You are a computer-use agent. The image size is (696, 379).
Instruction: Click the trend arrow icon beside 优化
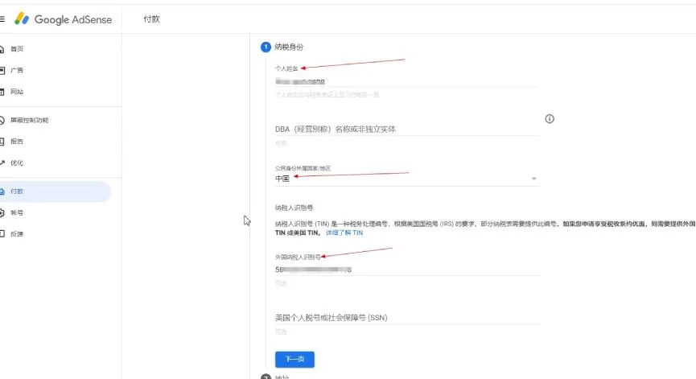(x=2, y=163)
